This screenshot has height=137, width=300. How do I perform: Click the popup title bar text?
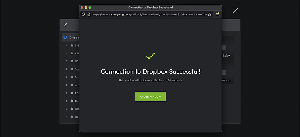pos(150,8)
